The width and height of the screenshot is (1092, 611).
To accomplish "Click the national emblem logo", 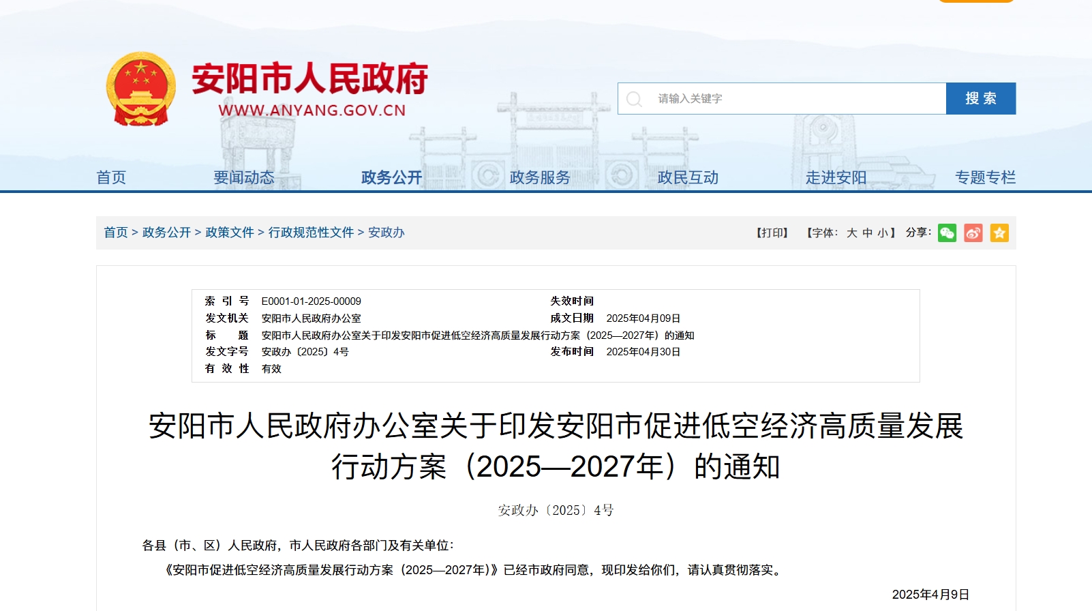I will 141,89.
